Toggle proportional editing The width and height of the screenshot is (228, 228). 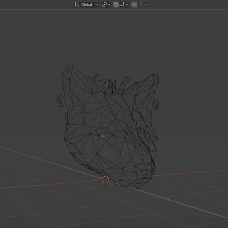(134, 5)
